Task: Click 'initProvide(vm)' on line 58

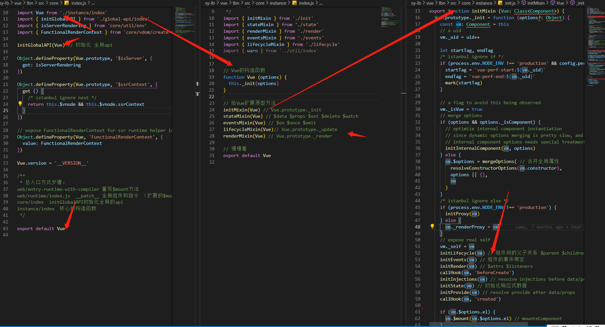Action: click(460, 292)
